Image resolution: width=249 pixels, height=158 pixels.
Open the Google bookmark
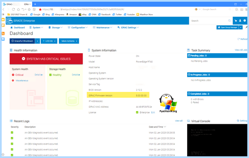point(35,15)
